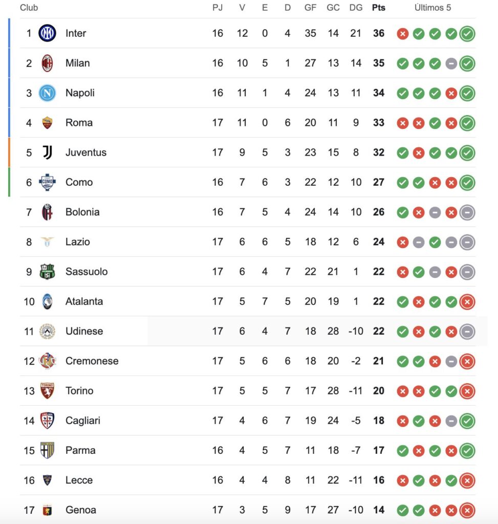Select the Cremonese team name
This screenshot has width=498, height=524.
pos(92,361)
